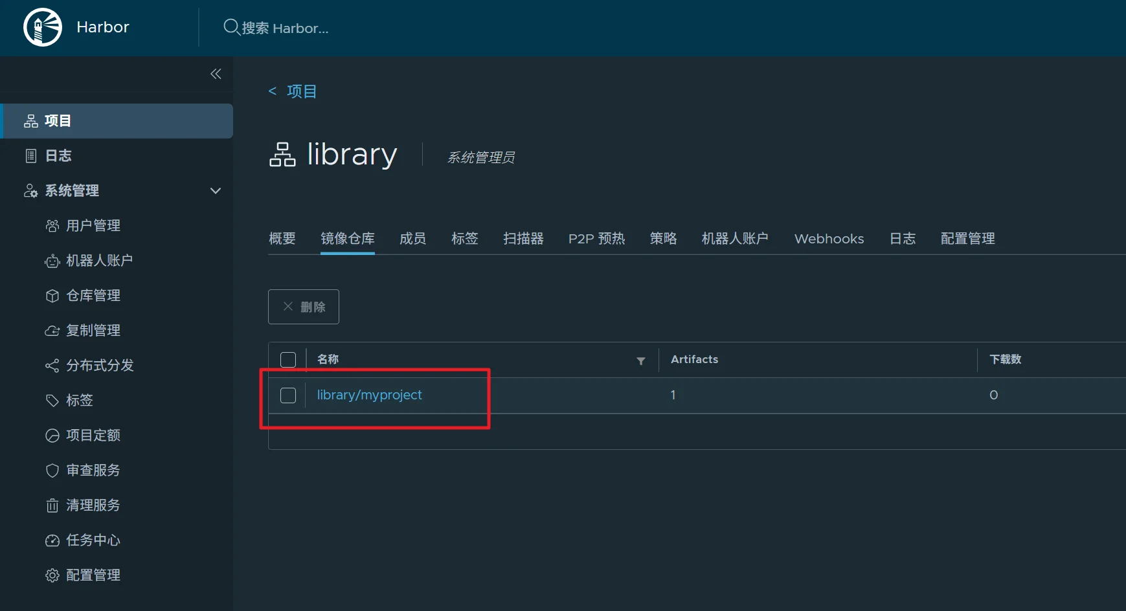Screen dimensions: 1126x611
Task: Click the 配置管理 gear icon in sidebar
Action: (52, 575)
